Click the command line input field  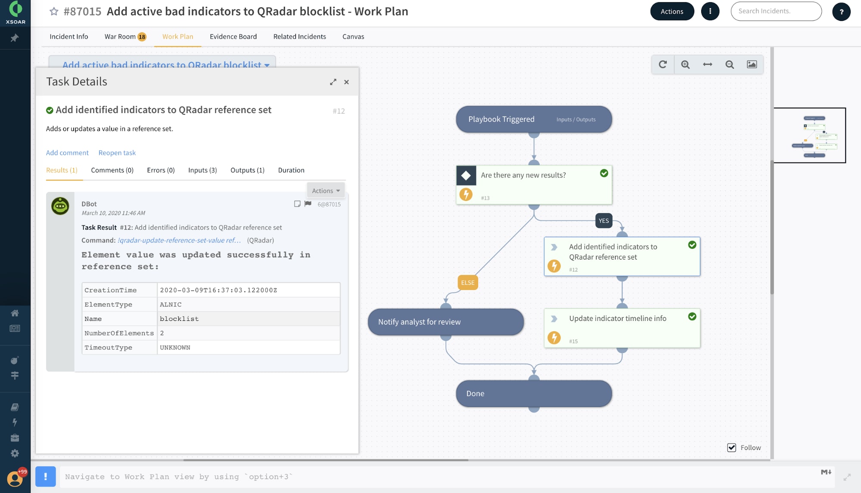click(x=439, y=477)
